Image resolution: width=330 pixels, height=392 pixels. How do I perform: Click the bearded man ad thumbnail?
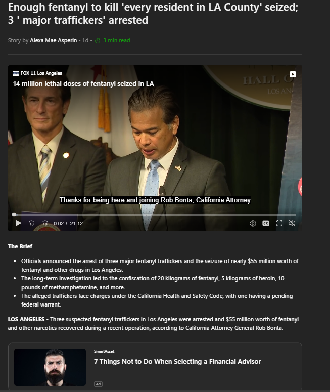click(50, 367)
